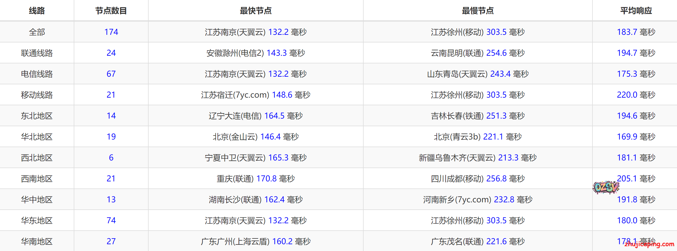Click node count 67 for 电信线路

point(111,74)
